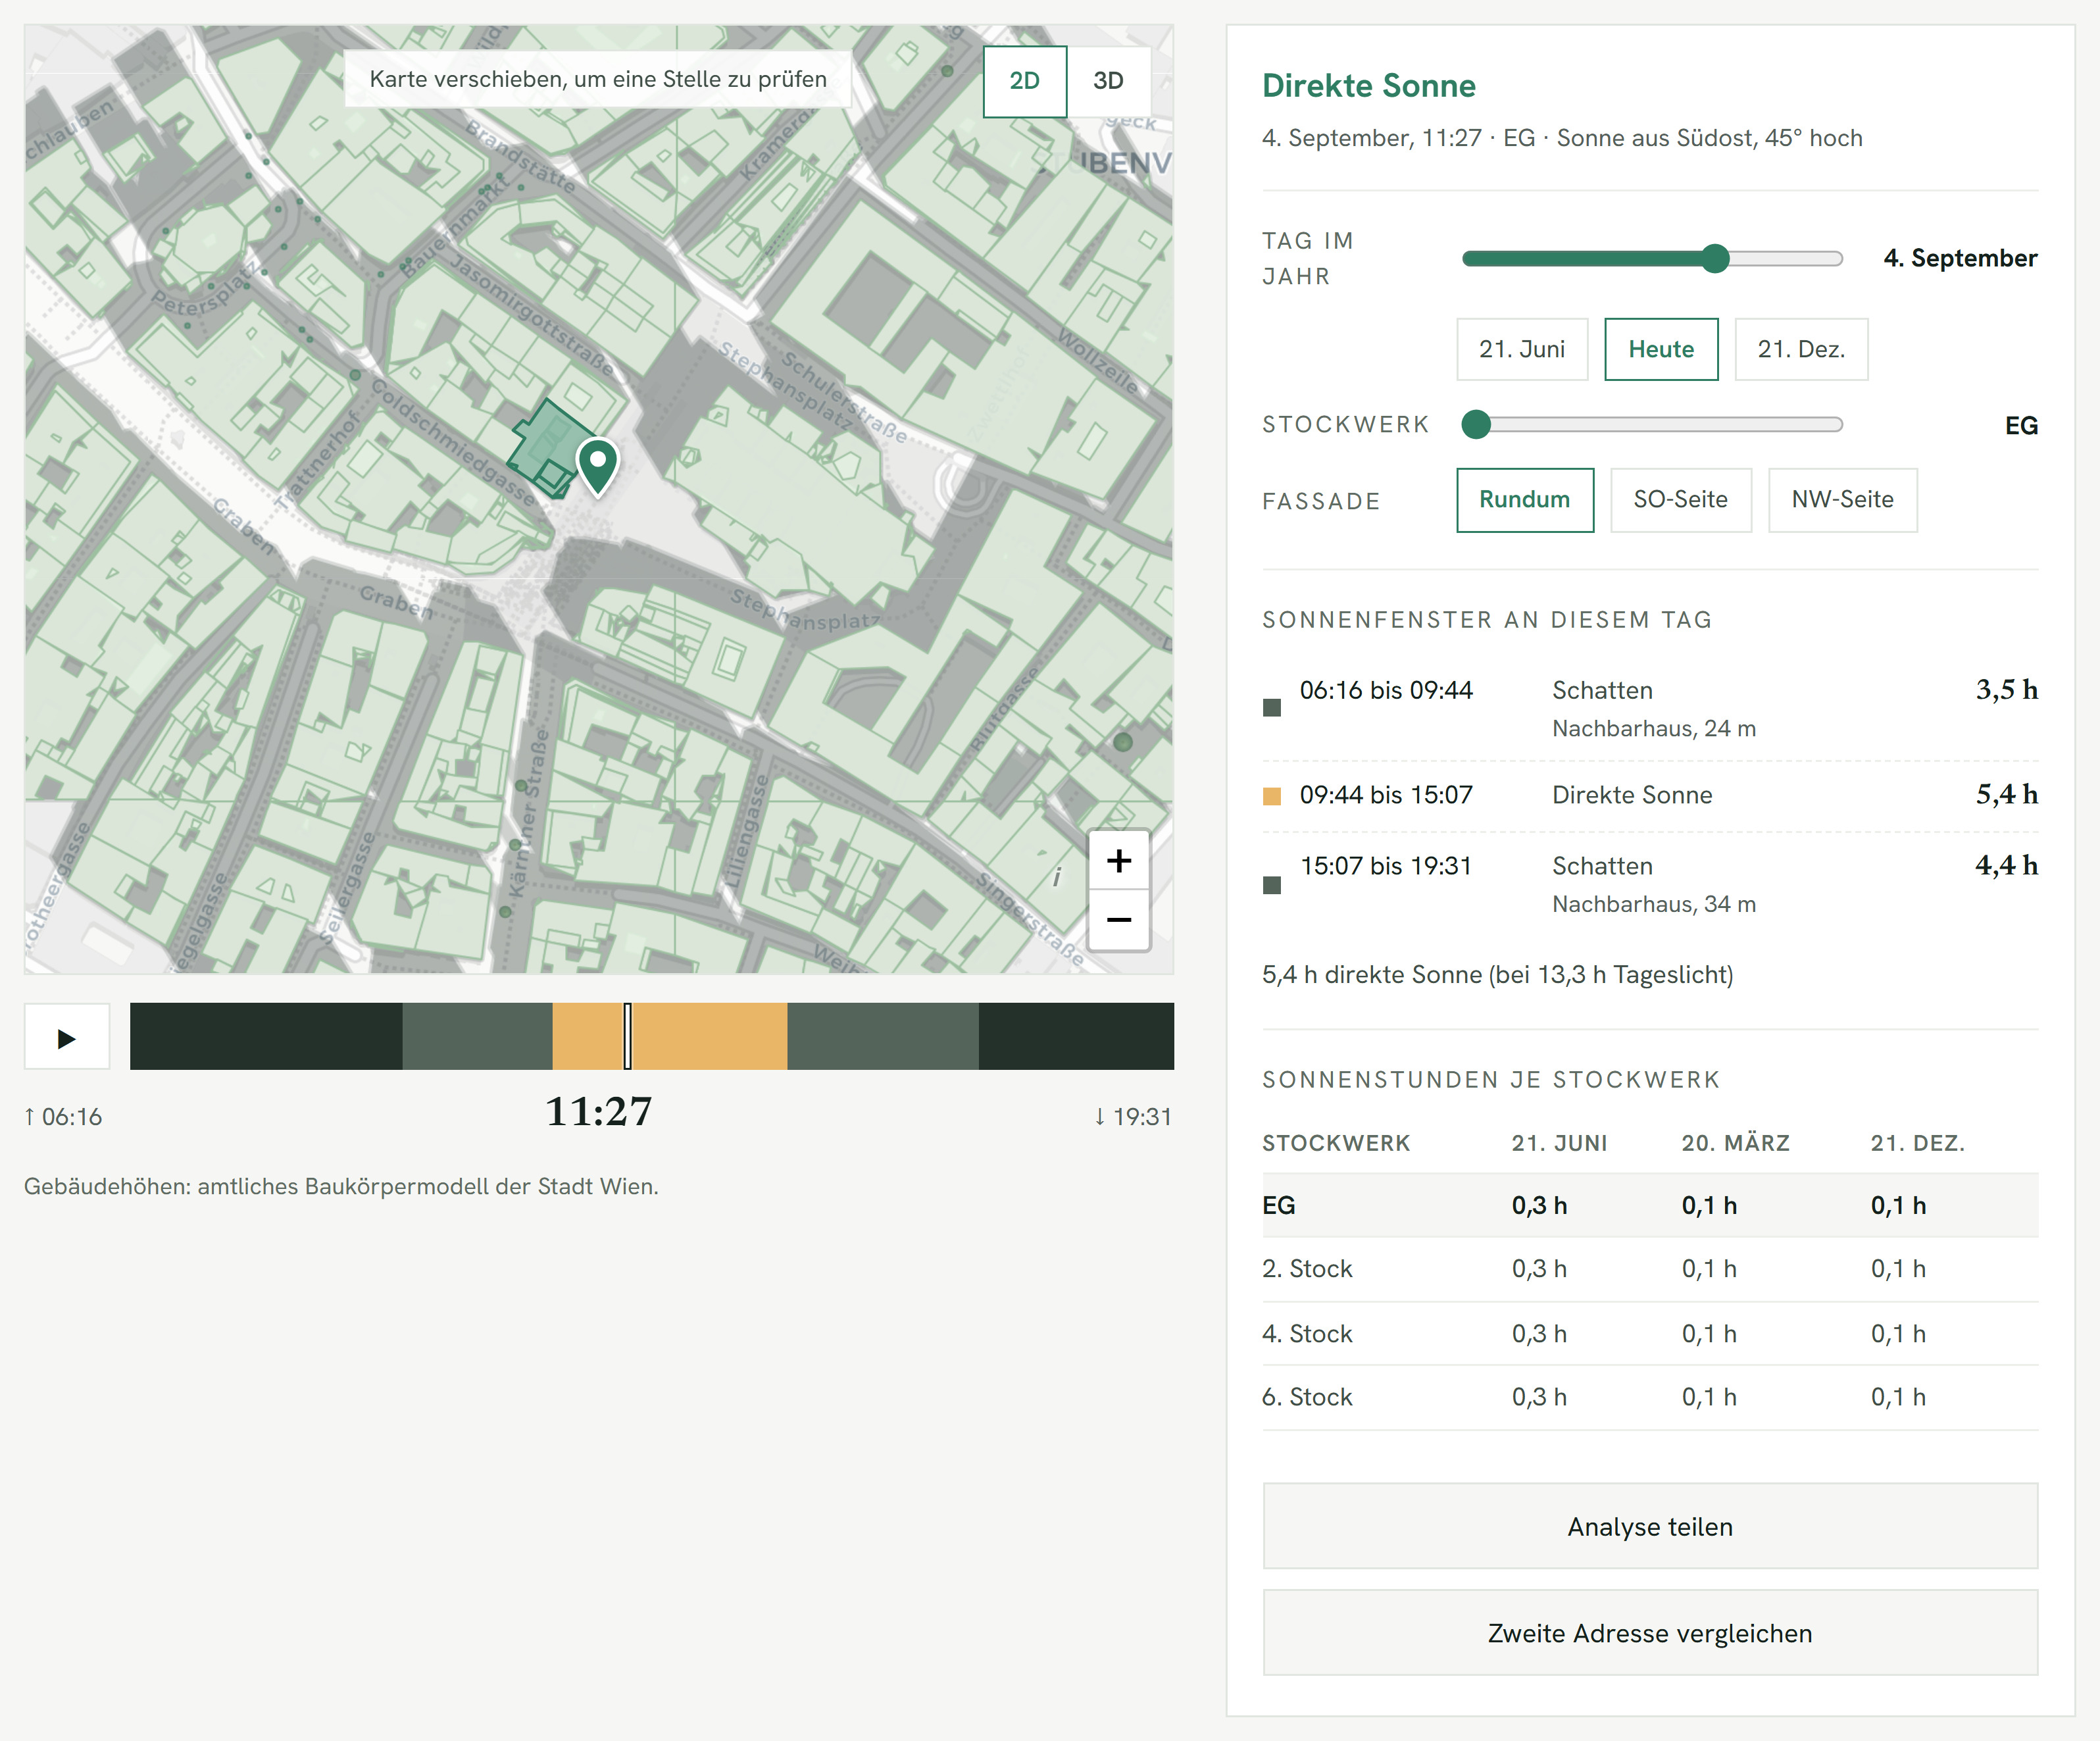Viewport: 2100px width, 1741px height.
Task: Select the Rundum facade option
Action: tap(1525, 500)
